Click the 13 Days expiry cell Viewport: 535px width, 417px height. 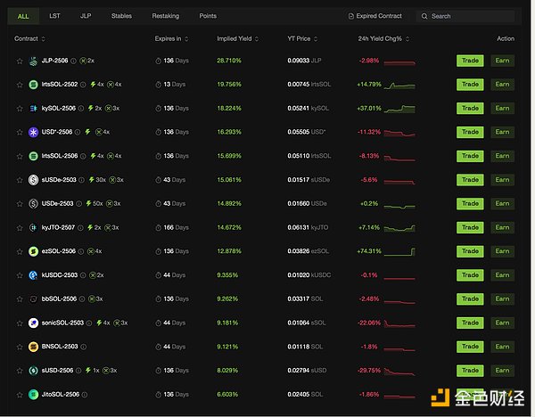[170, 85]
